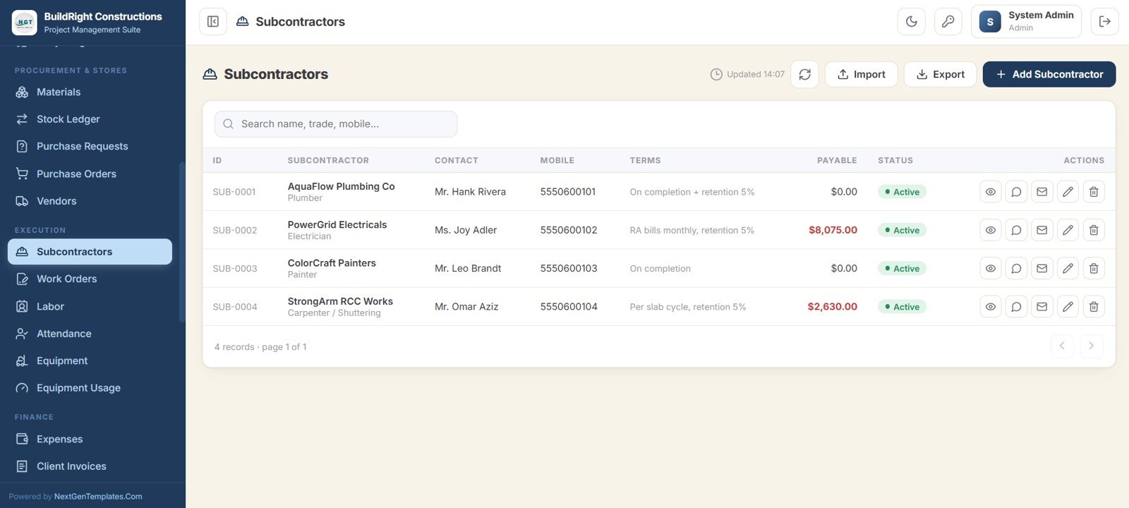The image size is (1129, 508).
Task: Open System Admin profile menu
Action: [x=1027, y=22]
